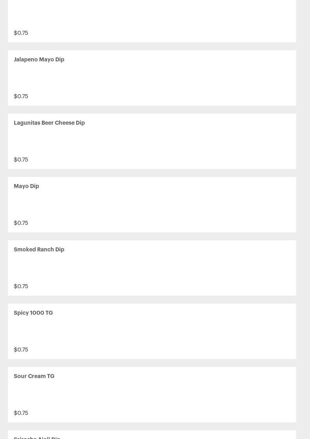This screenshot has height=439, width=310.
Task: Select the $0.75 price for Mayo Dip
Action: click(x=21, y=223)
